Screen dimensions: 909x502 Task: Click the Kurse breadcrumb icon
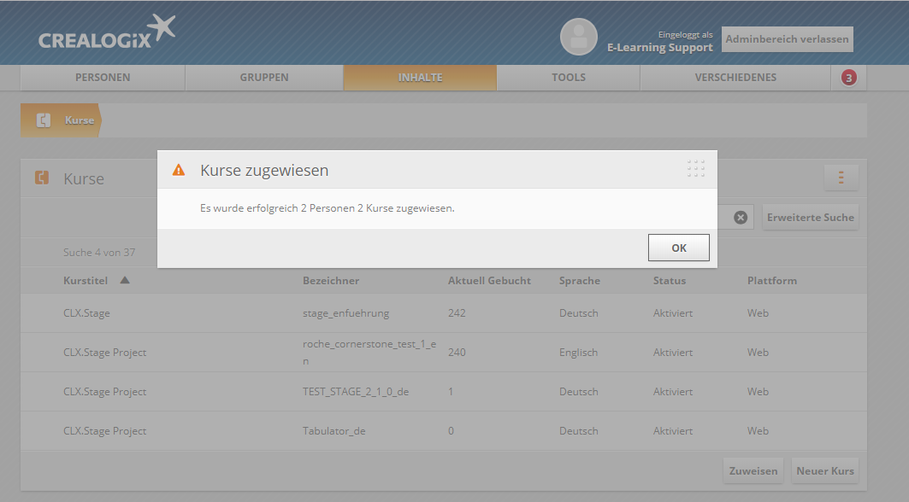click(44, 120)
